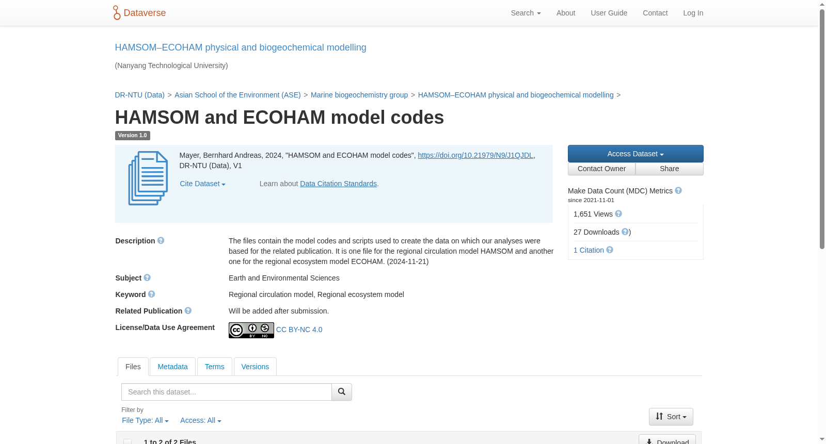Click the MDC Metrics help icon
The width and height of the screenshot is (826, 444).
(678, 191)
